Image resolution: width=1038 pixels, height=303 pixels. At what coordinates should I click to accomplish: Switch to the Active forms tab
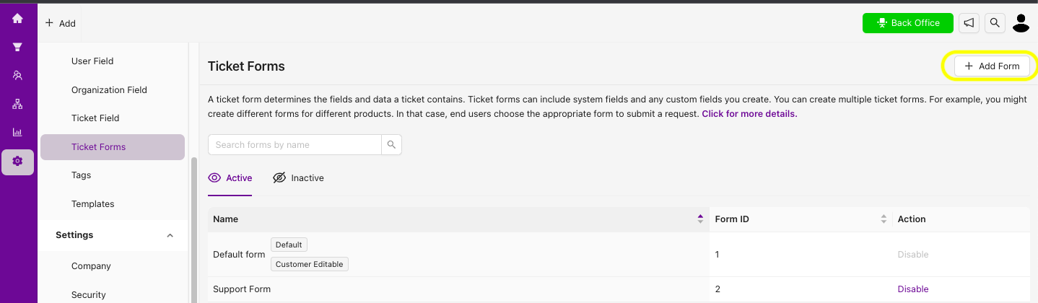click(x=230, y=178)
